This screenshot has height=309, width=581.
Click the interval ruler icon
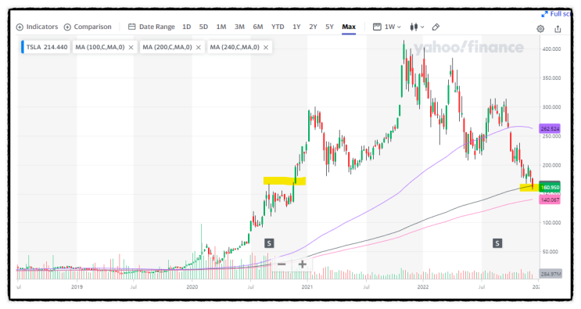[x=377, y=27]
